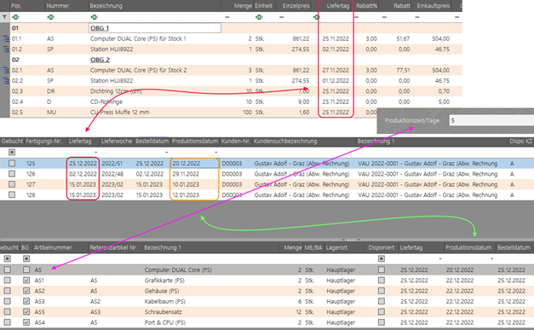The width and height of the screenshot is (534, 330).
Task: Sort by the Liefertag header in positions table
Action: point(338,6)
